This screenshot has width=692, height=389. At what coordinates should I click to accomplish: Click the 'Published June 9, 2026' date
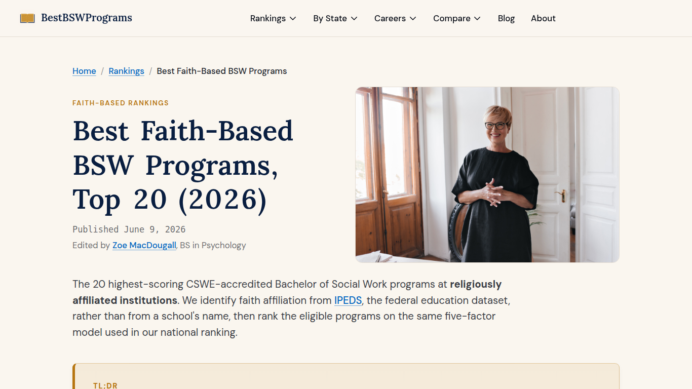(x=129, y=229)
